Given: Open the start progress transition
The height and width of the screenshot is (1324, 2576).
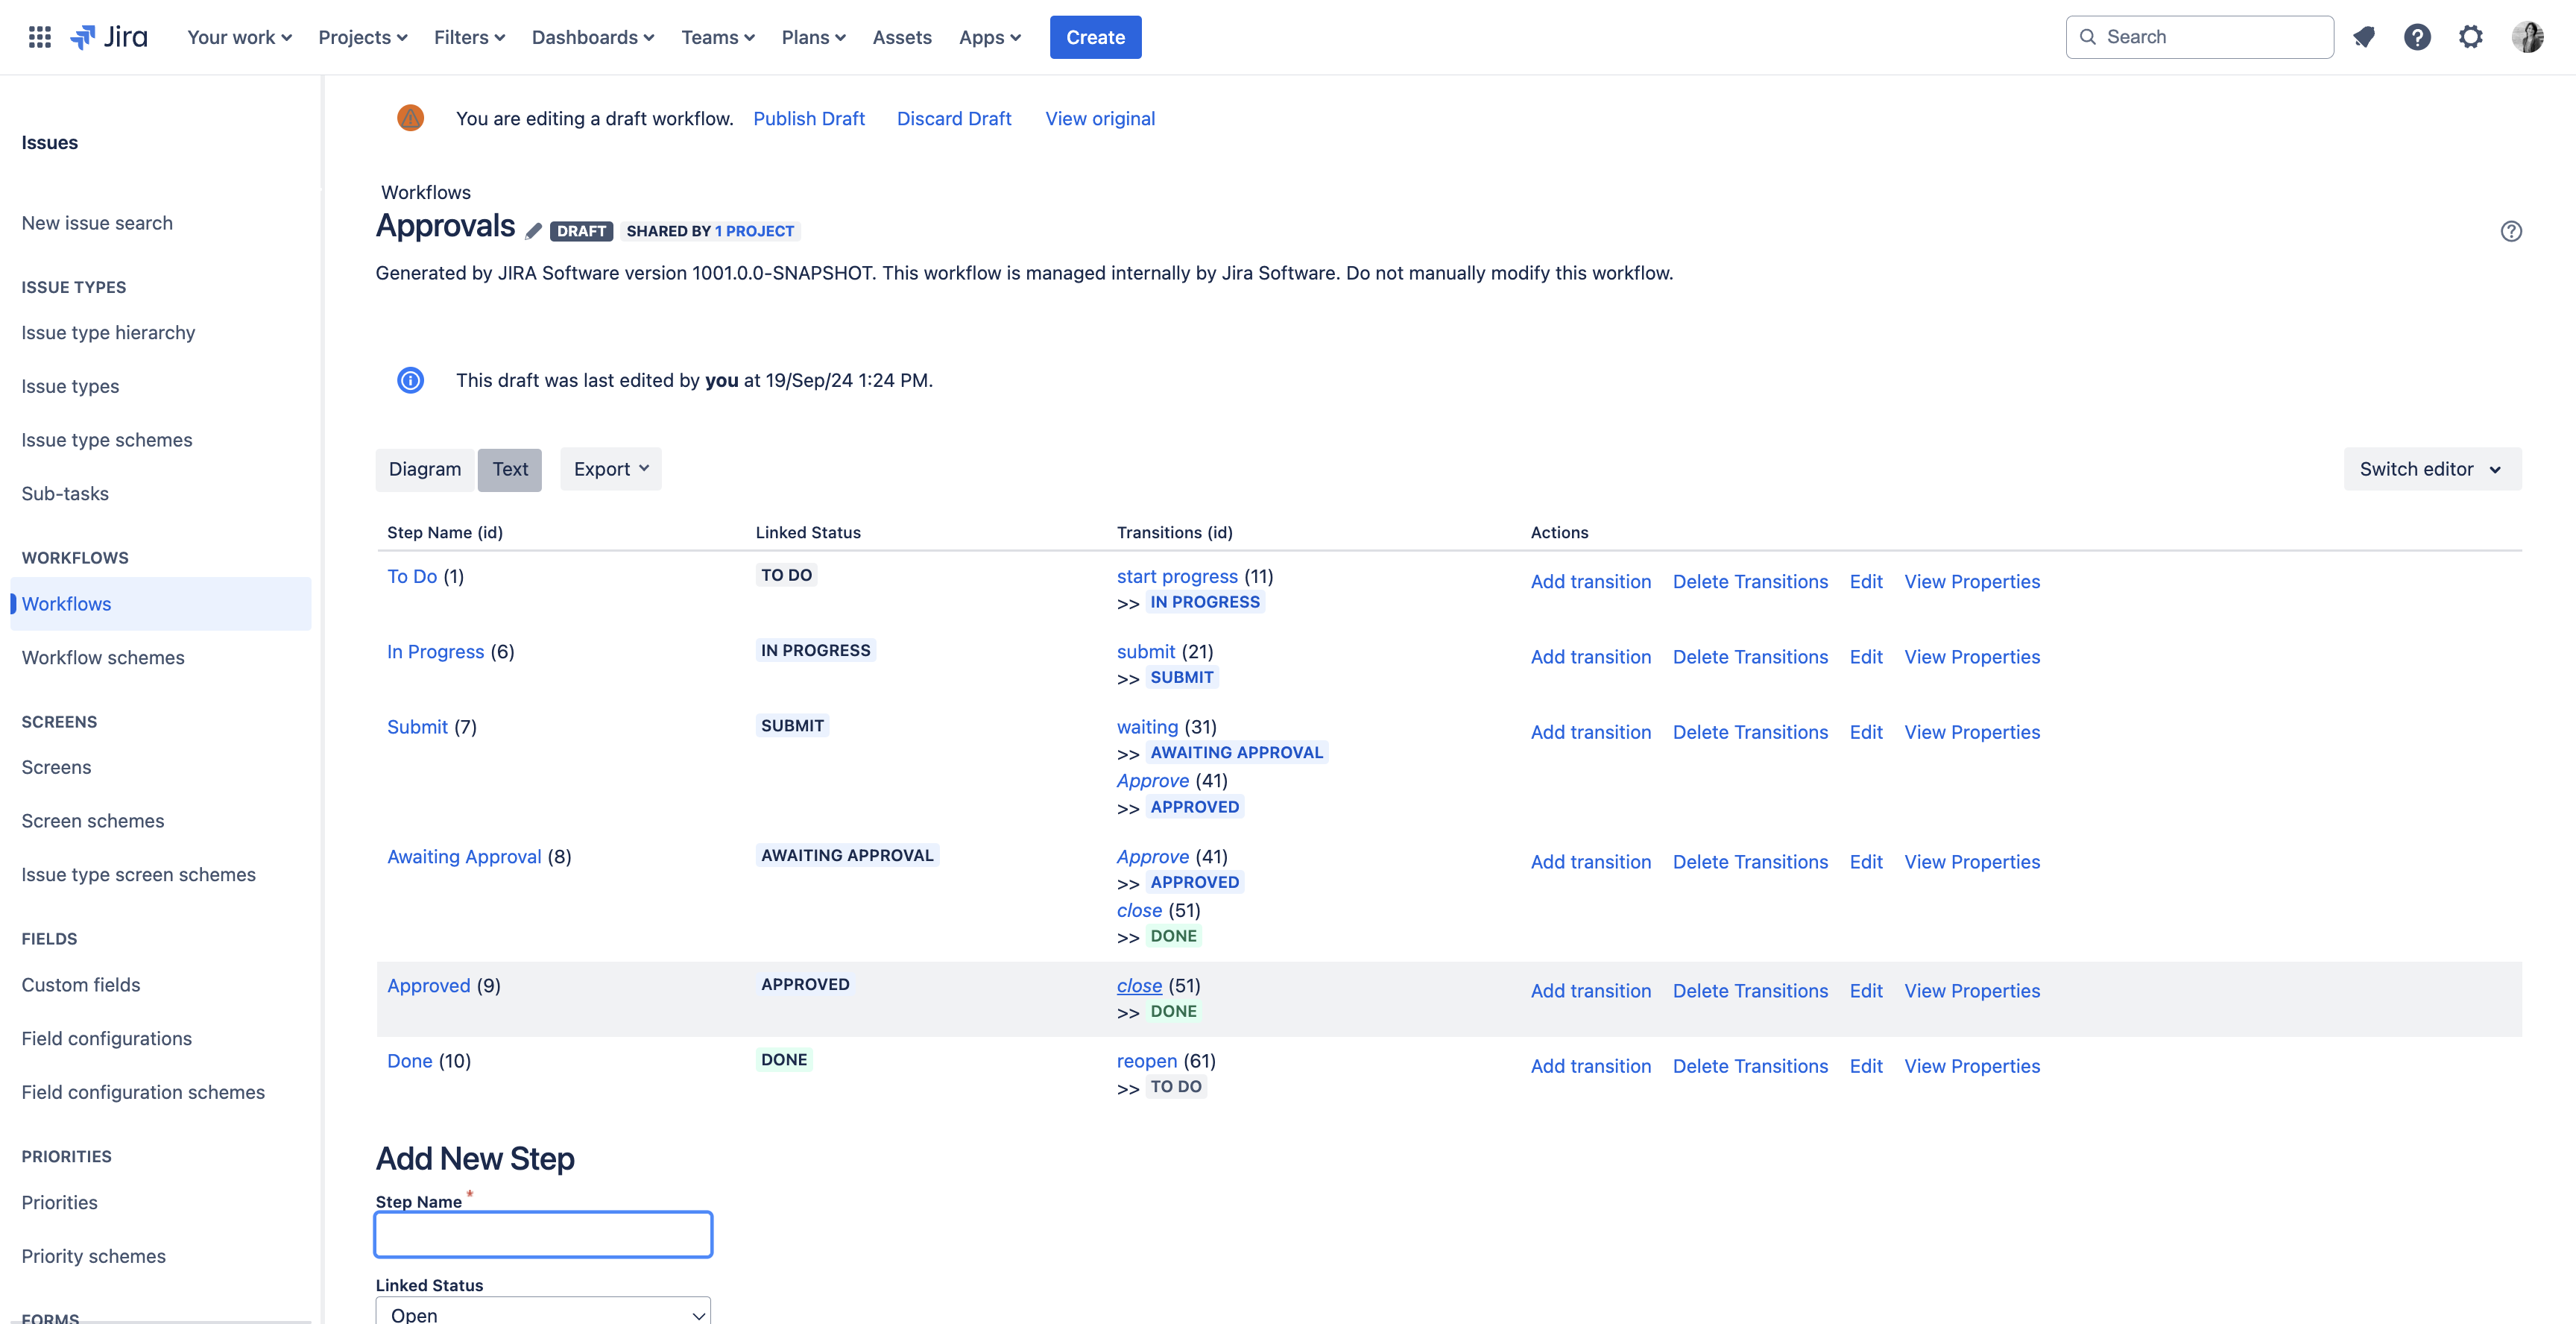Looking at the screenshot, I should tap(1177, 576).
